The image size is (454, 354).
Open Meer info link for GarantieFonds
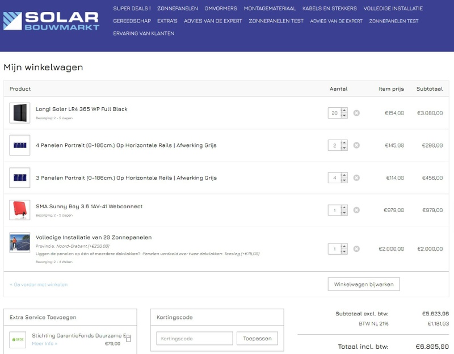(45, 344)
